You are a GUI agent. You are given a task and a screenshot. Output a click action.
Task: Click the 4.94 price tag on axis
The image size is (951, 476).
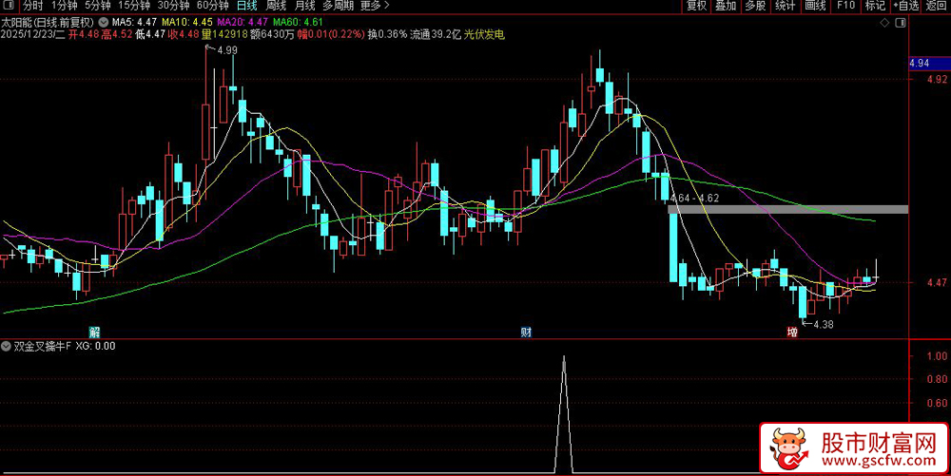pyautogui.click(x=929, y=63)
